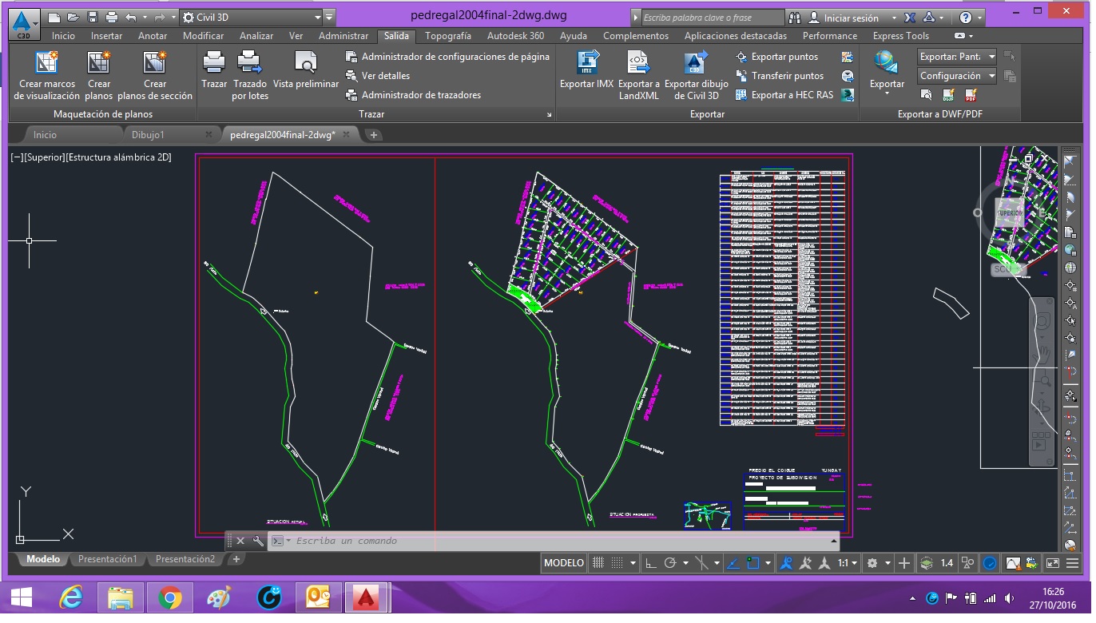Click Ver detalles in Trazar panel
1096x623 pixels.
378,76
